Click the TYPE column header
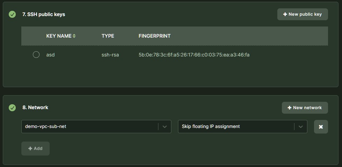The width and height of the screenshot is (342, 167). (108, 36)
